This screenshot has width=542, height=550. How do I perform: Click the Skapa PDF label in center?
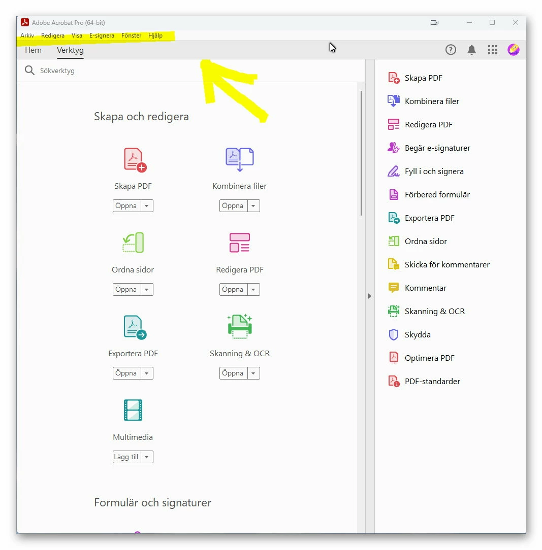pos(133,186)
